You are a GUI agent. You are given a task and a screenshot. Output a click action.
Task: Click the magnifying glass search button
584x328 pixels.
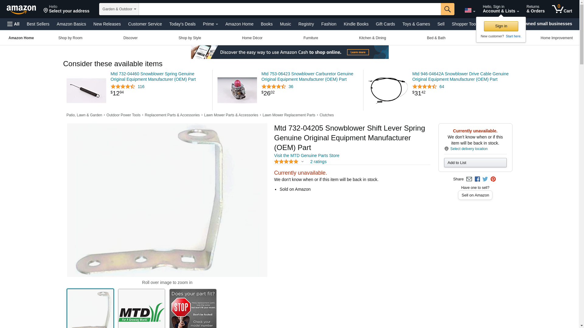pyautogui.click(x=447, y=9)
